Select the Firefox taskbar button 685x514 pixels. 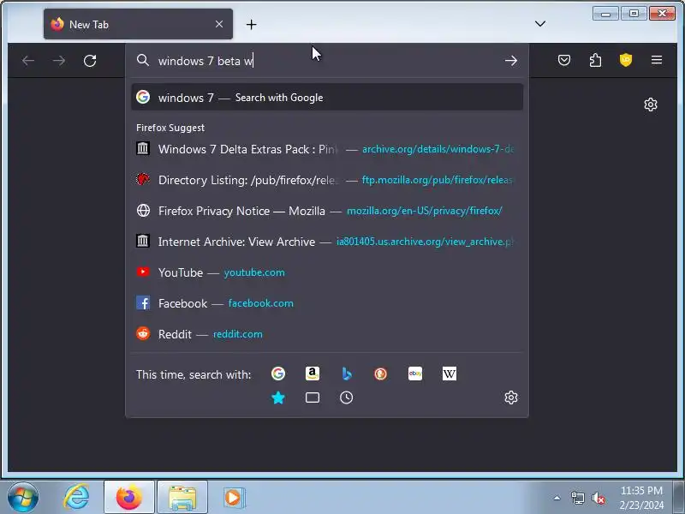[x=129, y=497]
